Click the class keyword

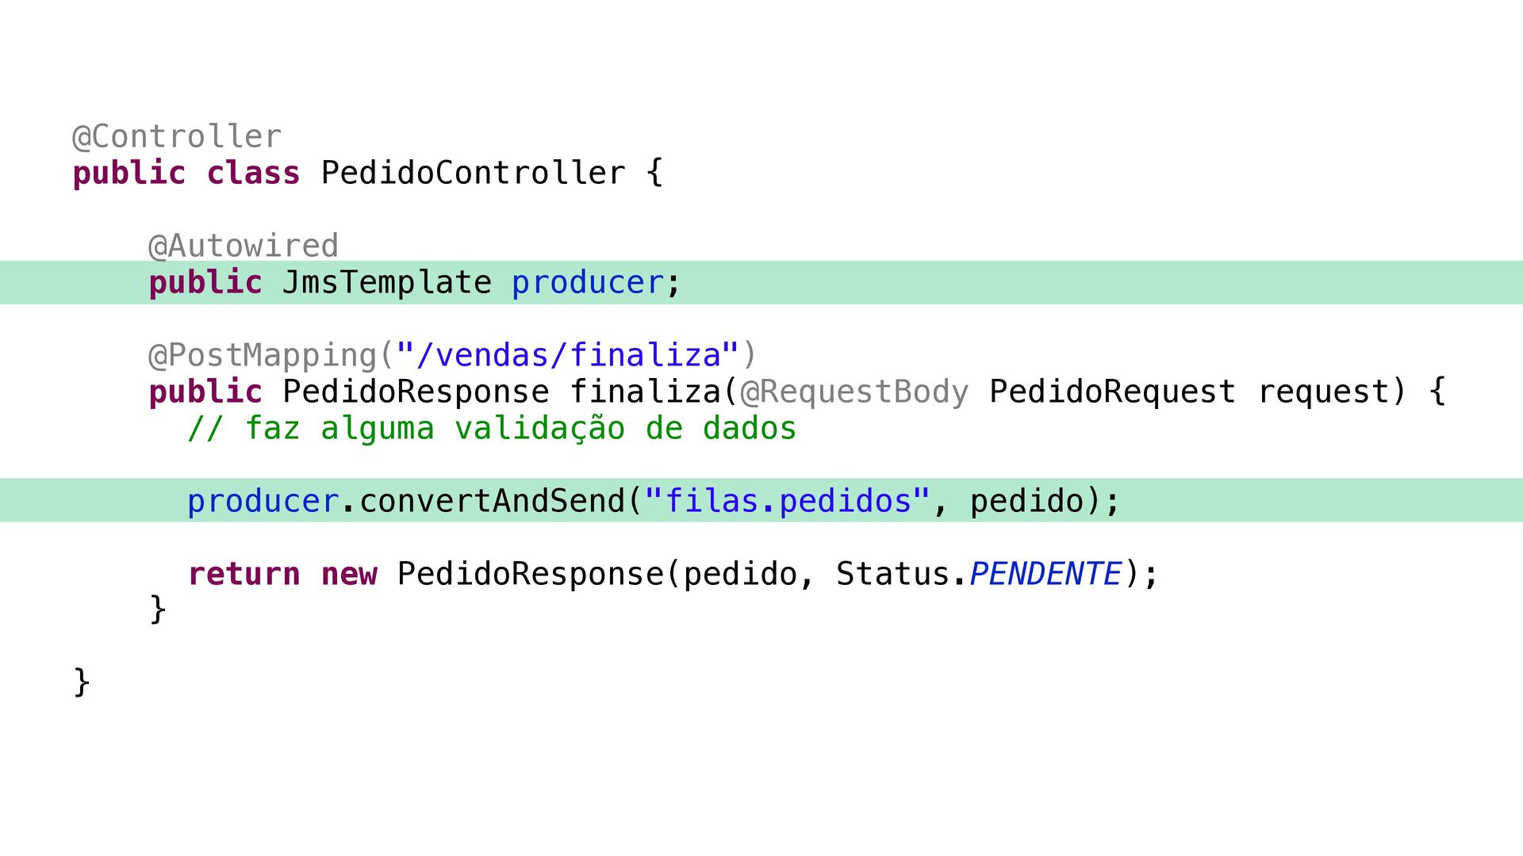(254, 173)
